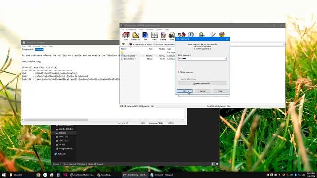This screenshot has height=178, width=317.
Task: Click the Delete icon in WinRAR toolbar
Action: click(x=163, y=36)
